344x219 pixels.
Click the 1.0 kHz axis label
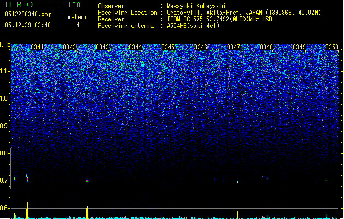pos(5,99)
